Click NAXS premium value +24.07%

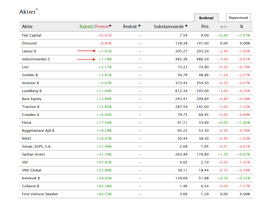pyautogui.click(x=104, y=139)
